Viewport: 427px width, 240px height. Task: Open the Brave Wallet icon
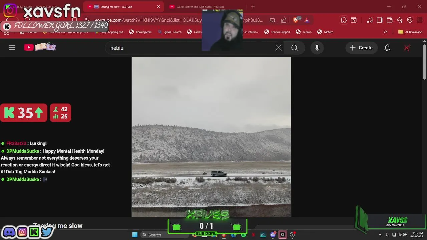coord(389,20)
